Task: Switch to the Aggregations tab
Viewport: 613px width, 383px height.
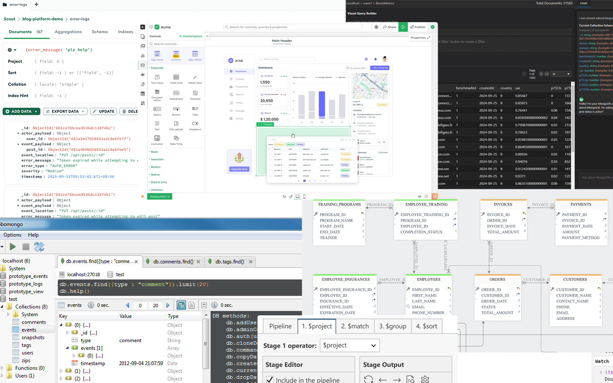Action: click(68, 32)
